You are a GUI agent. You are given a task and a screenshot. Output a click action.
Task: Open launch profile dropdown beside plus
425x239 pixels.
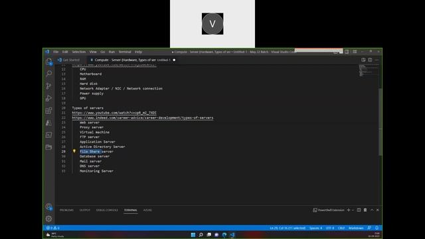click(x=353, y=210)
